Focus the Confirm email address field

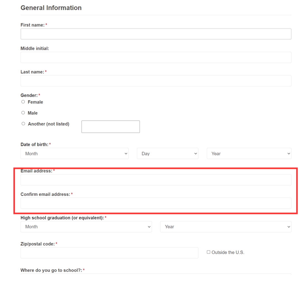click(x=156, y=203)
